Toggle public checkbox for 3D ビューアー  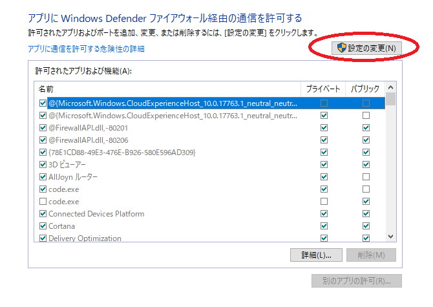pos(366,165)
